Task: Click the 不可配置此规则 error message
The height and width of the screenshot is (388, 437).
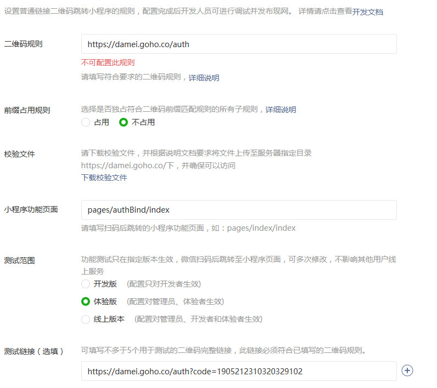Action: (x=108, y=62)
